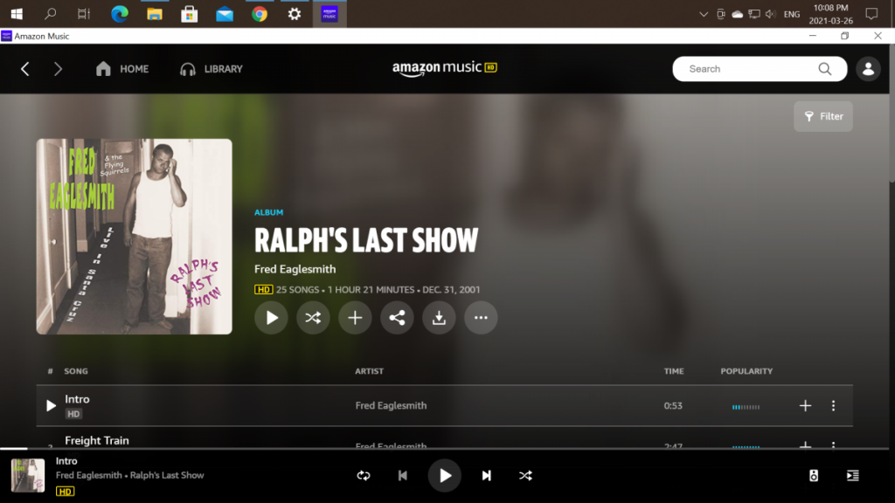The width and height of the screenshot is (895, 503).
Task: Click the Ralph's Last Show album cover
Action: pos(134,237)
